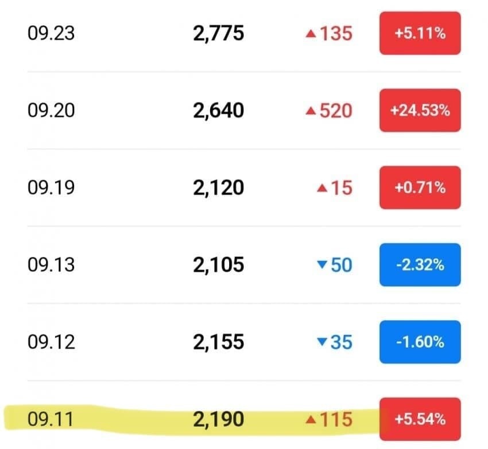Select the 09.13 date label
Screen dimensions: 488x449
(x=51, y=265)
